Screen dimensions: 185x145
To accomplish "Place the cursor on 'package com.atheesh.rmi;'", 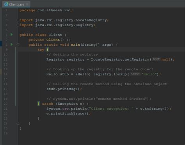I will pyautogui.click(x=46, y=10).
